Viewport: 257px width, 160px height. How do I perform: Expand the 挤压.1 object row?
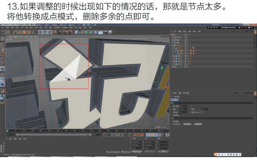click(x=174, y=56)
